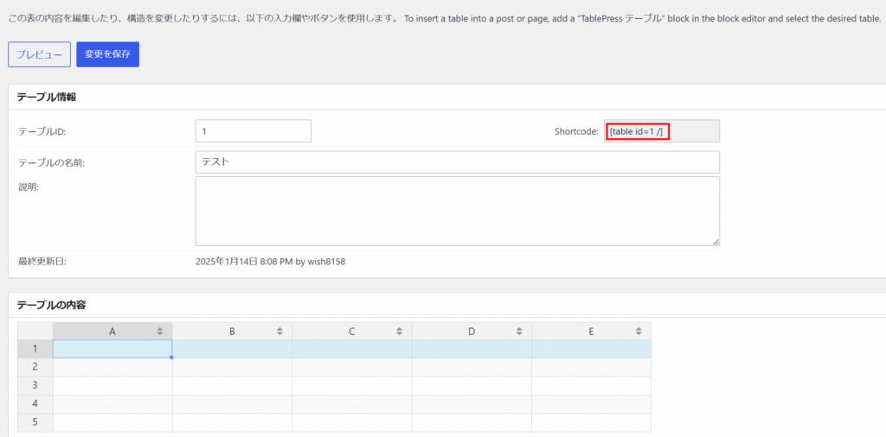Screen dimensions: 886x437
Task: Click the テーブルの名前 field containing テスト
Action: coord(457,162)
